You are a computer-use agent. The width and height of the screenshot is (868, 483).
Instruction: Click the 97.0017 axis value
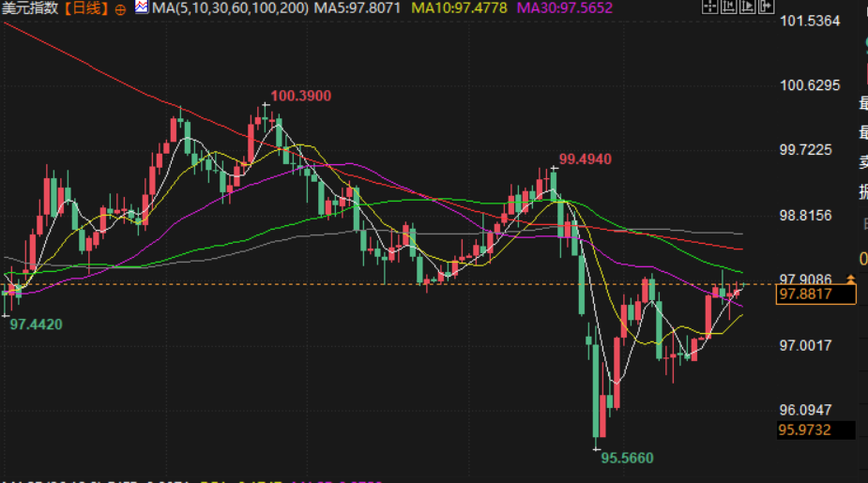pyautogui.click(x=806, y=346)
